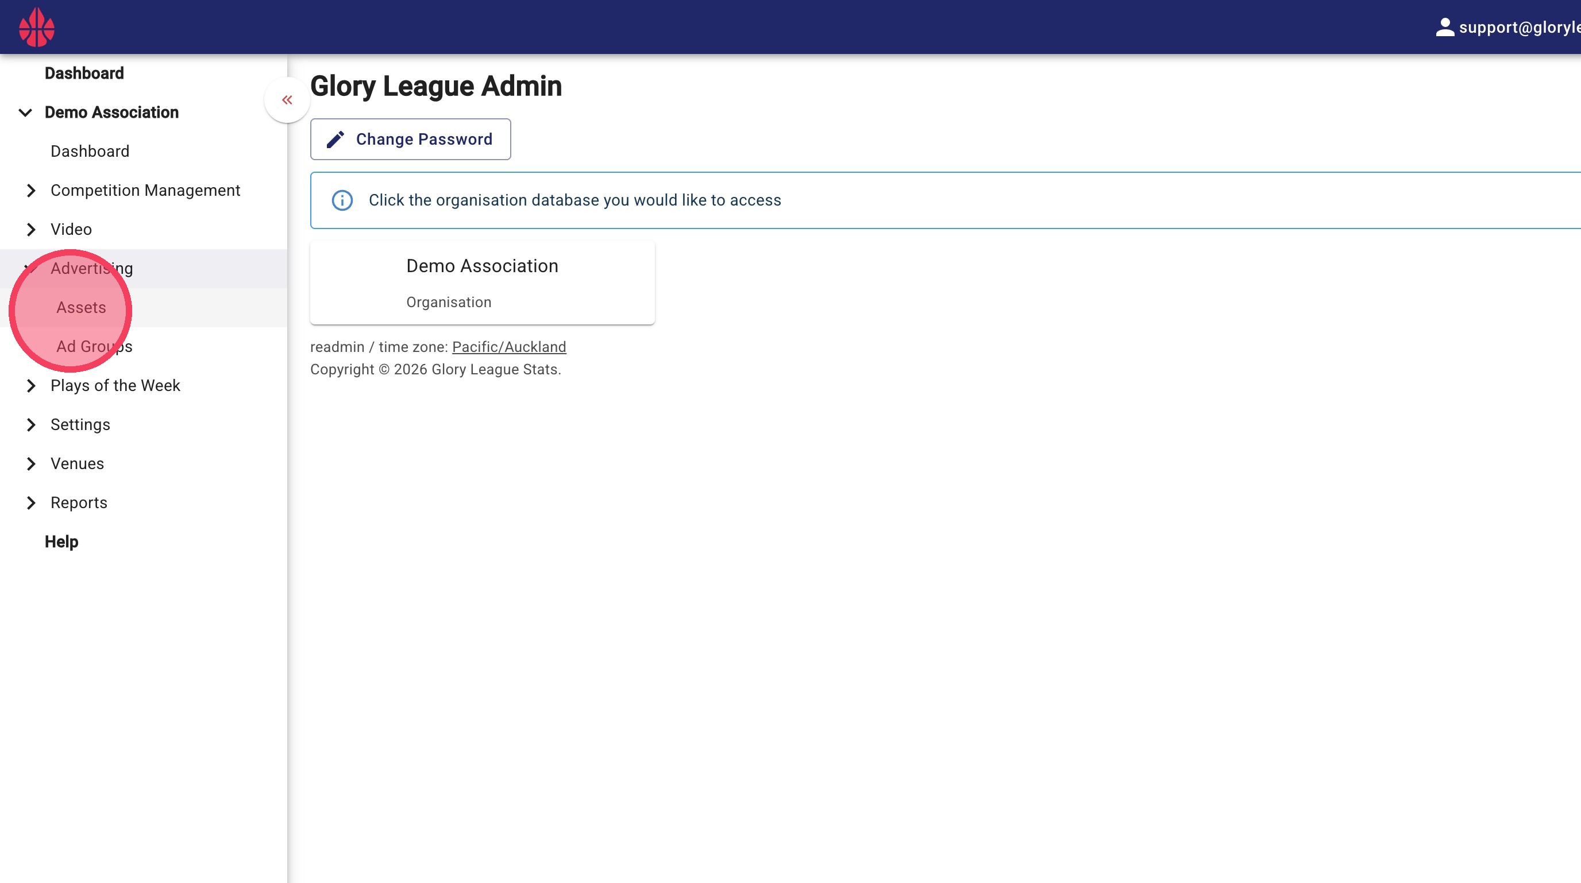Screen dimensions: 1581x883
Task: Expand the Venues section
Action: pos(31,464)
